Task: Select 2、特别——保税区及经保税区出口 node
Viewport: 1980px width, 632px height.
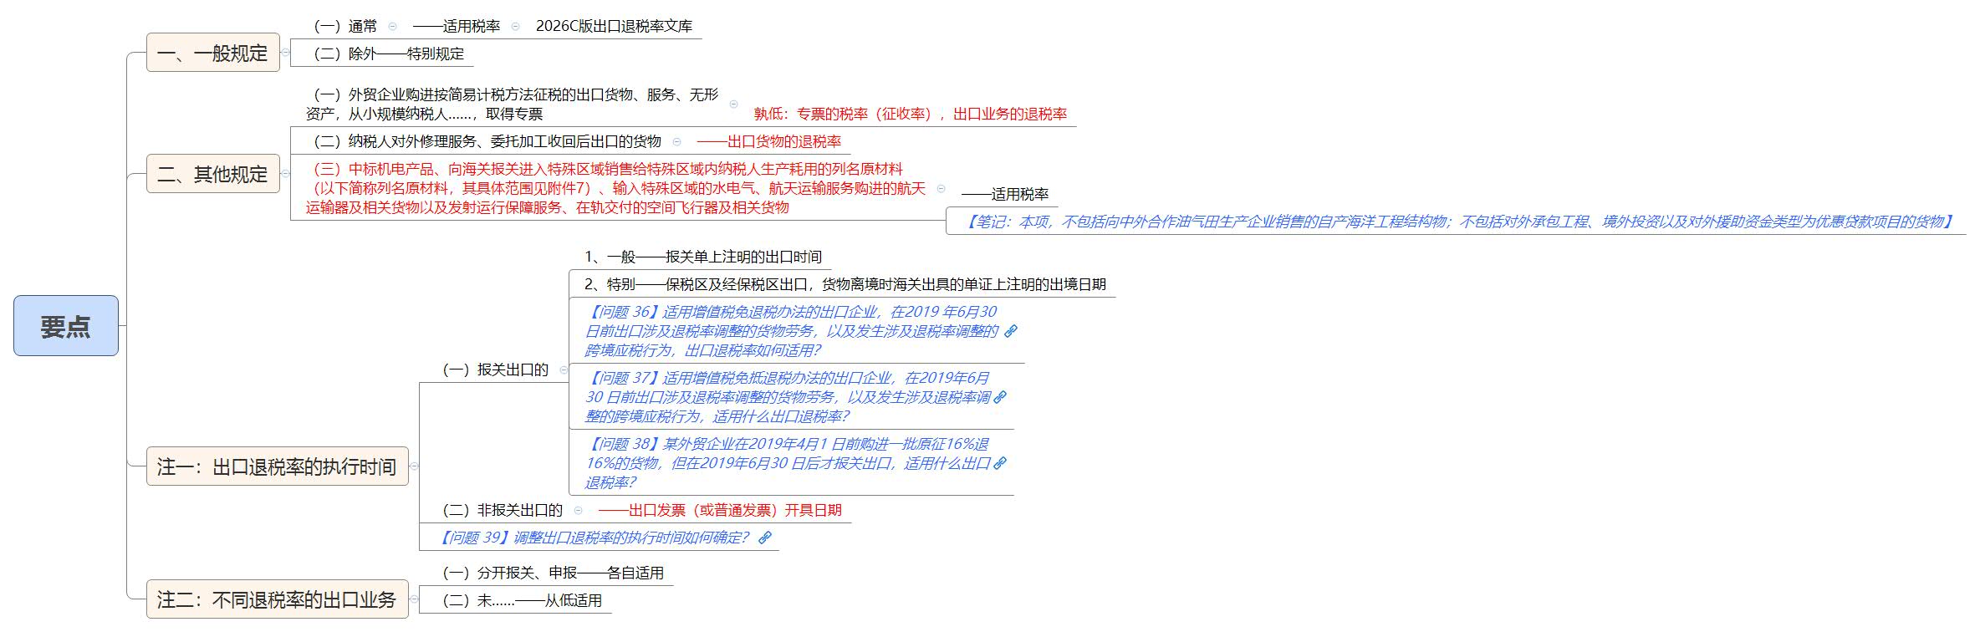Action: (845, 284)
